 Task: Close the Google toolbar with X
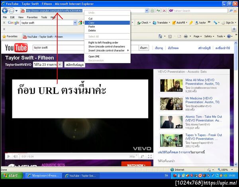click(4, 23)
